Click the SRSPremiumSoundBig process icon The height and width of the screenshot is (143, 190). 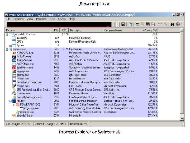(14, 90)
